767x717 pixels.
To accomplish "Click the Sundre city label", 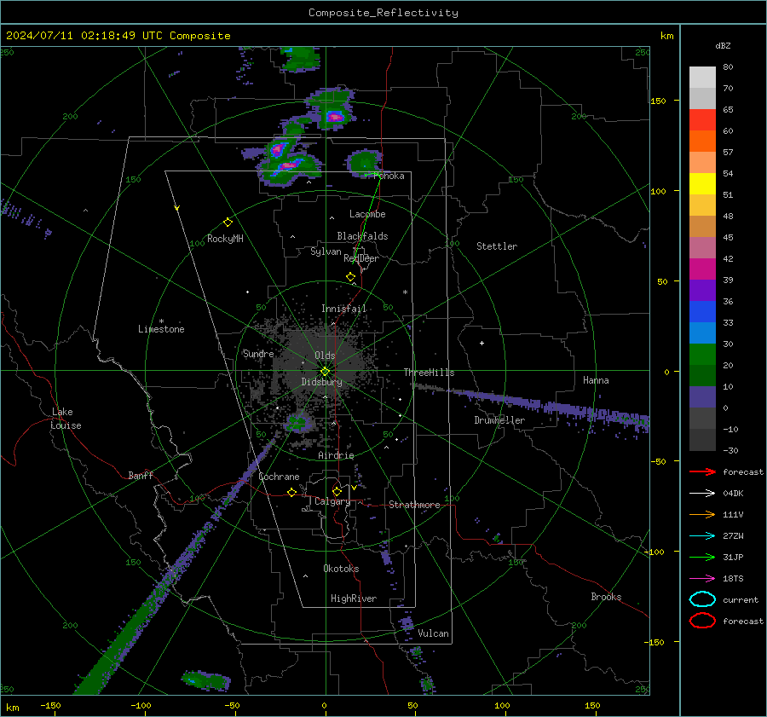I will 258,353.
